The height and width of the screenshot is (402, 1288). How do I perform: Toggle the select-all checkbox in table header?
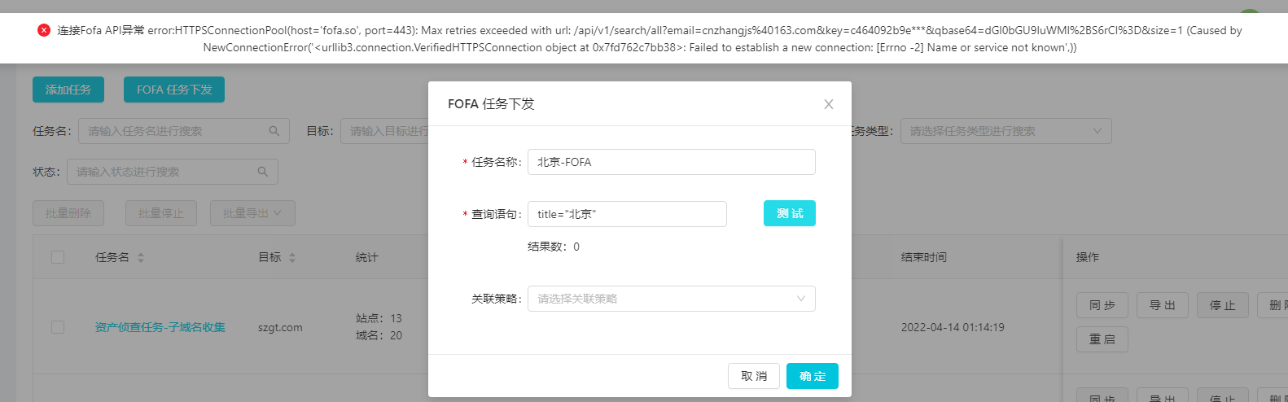coord(58,257)
